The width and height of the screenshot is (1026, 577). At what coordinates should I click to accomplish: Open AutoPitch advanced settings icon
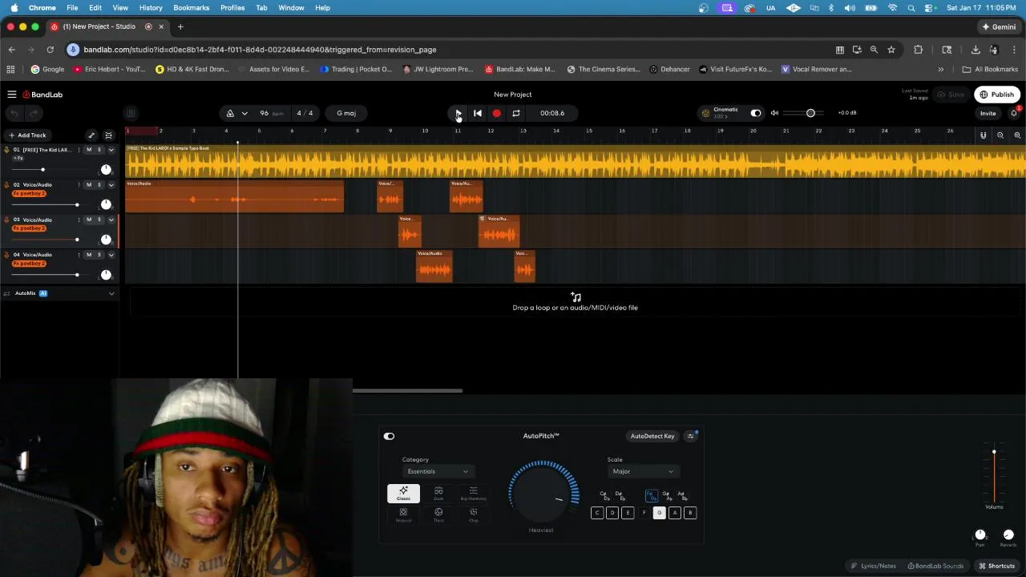click(x=691, y=436)
